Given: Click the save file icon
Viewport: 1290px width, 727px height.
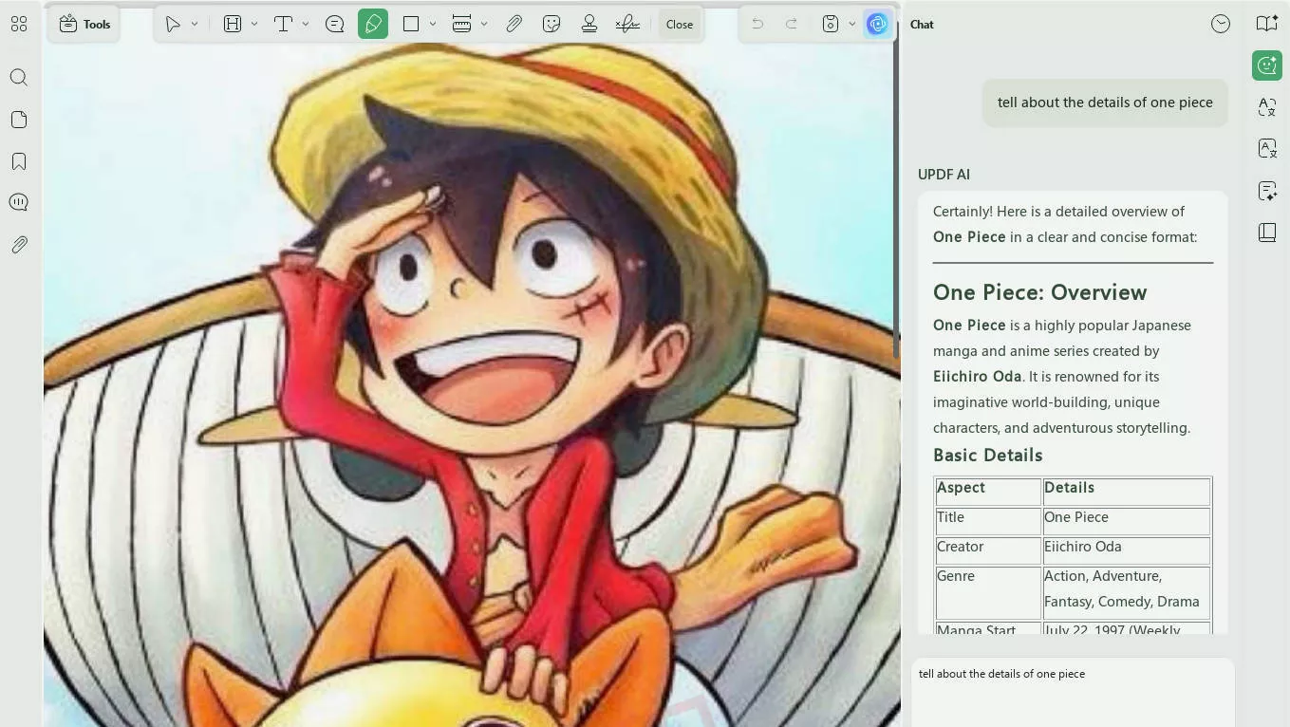Looking at the screenshot, I should tap(831, 25).
